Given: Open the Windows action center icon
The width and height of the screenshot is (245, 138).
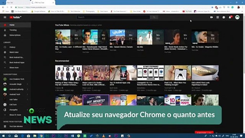Looking at the screenshot, I should tap(242, 136).
